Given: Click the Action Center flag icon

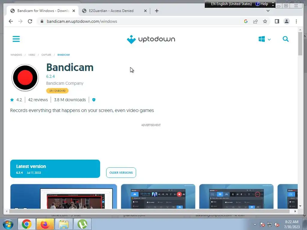Looking at the screenshot, I should (262, 224).
